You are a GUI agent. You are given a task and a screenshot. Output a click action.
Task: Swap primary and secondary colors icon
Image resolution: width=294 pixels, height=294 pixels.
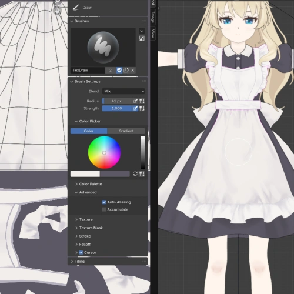[135, 174]
